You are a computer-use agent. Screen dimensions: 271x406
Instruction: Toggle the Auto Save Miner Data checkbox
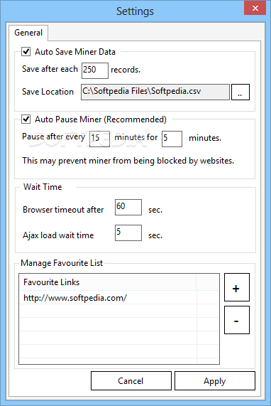[26, 51]
